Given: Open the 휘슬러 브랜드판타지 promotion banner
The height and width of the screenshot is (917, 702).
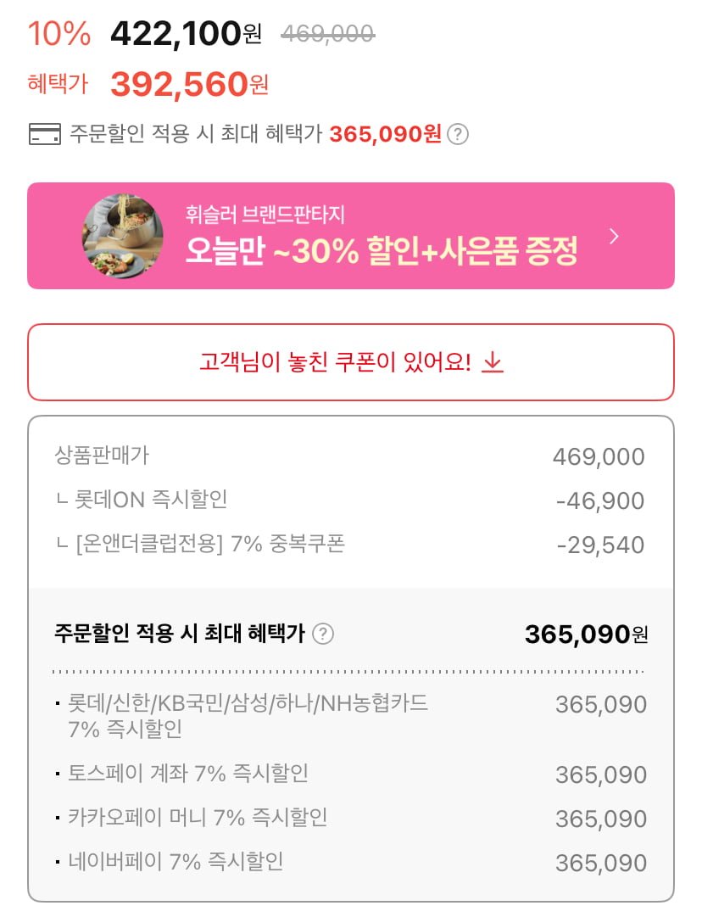Looking at the screenshot, I should [x=382, y=237].
